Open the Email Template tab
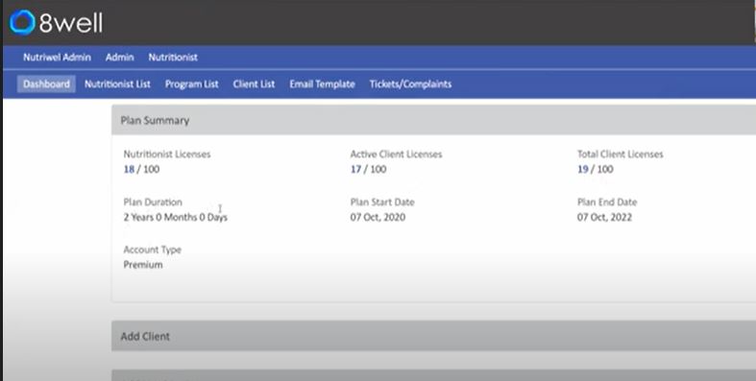 point(322,83)
